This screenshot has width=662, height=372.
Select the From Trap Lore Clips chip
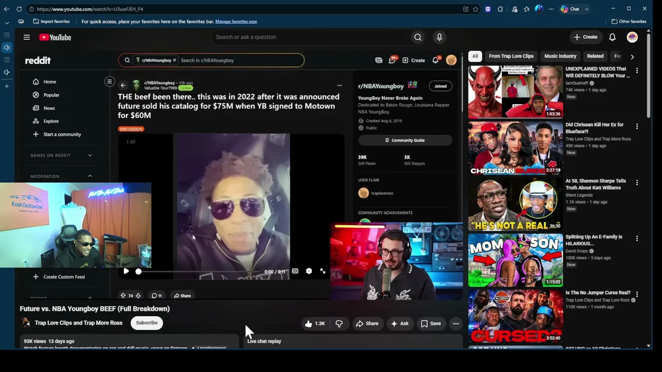tap(511, 56)
